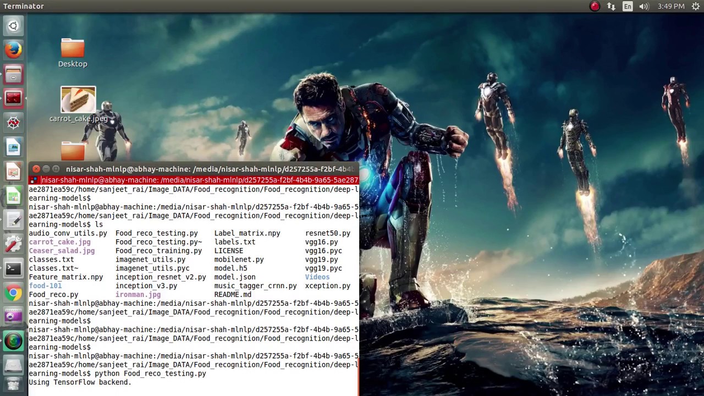Click 'Feature_matrix.npy' in the terminal listing
Image resolution: width=704 pixels, height=396 pixels.
tap(65, 277)
